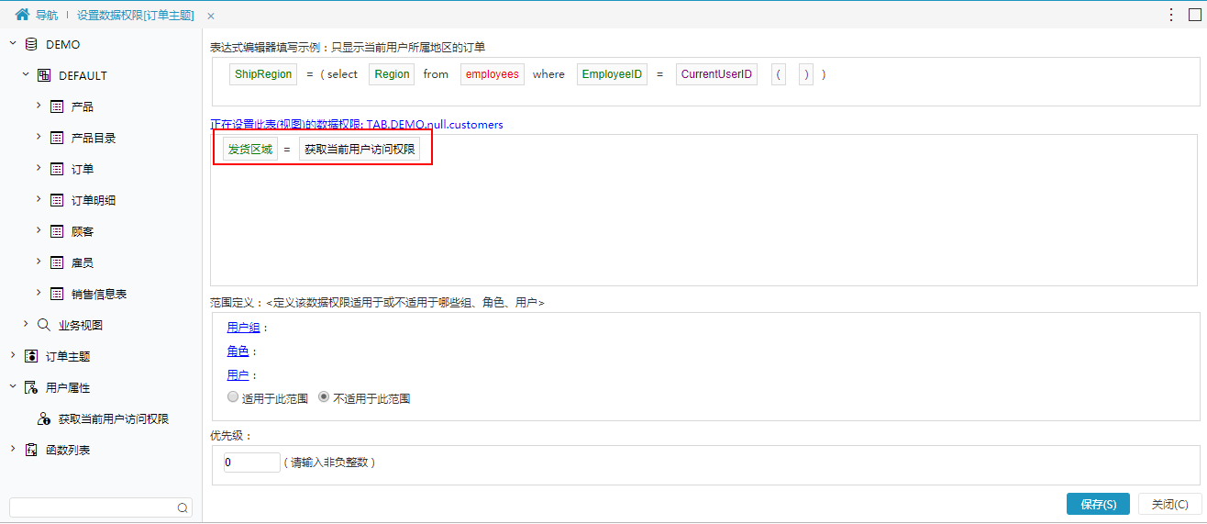
Task: Click the 获取当前用户访问权限 expression token
Action: click(x=360, y=150)
